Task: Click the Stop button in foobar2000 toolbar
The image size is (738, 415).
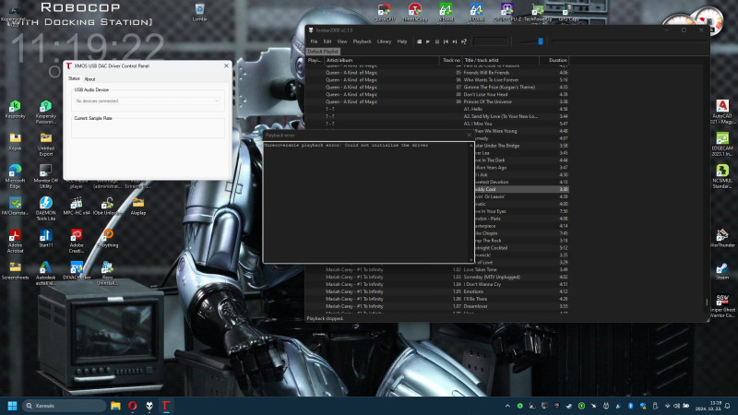Action: [418, 41]
